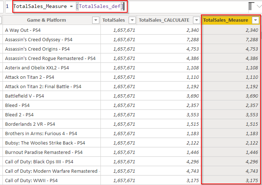The image size is (262, 185).
Task: Click the 3,175 value in TotalSales_Measure column
Action: [x=252, y=180]
